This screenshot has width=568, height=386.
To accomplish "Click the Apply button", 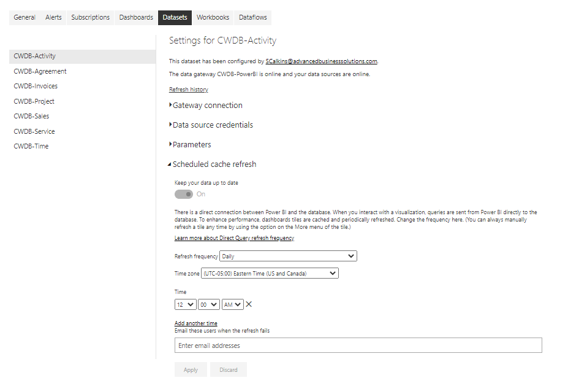I will 191,369.
